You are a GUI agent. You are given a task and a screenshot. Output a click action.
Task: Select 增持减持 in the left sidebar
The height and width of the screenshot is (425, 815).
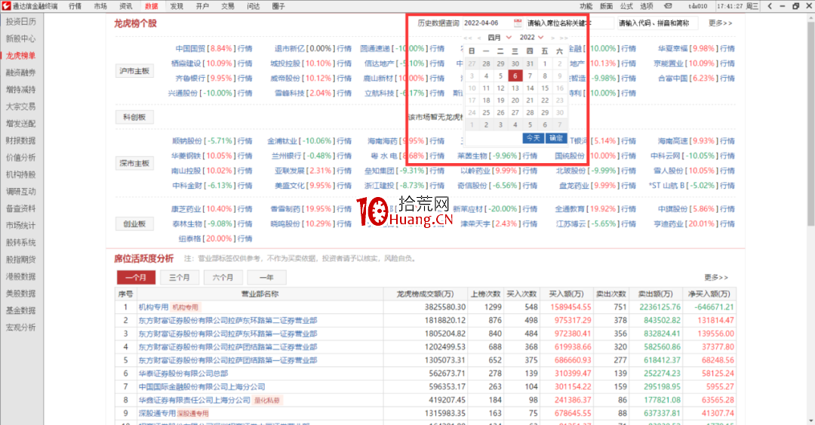(x=21, y=90)
